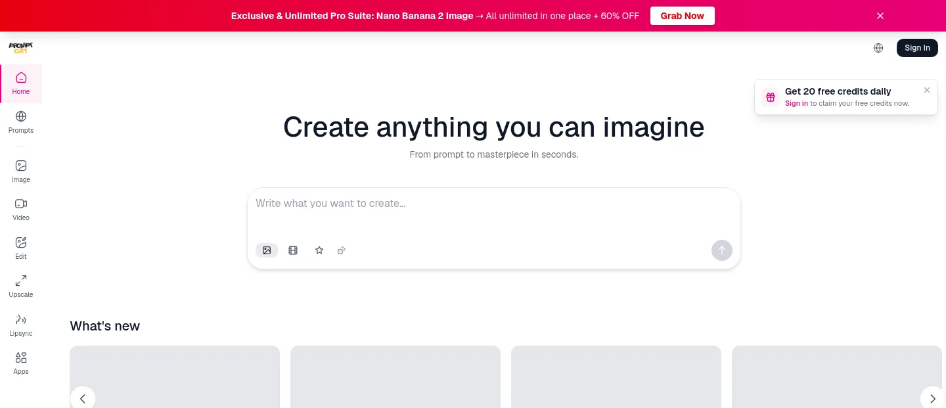Click the gift icon in credits popup
This screenshot has height=408, width=946.
771,97
